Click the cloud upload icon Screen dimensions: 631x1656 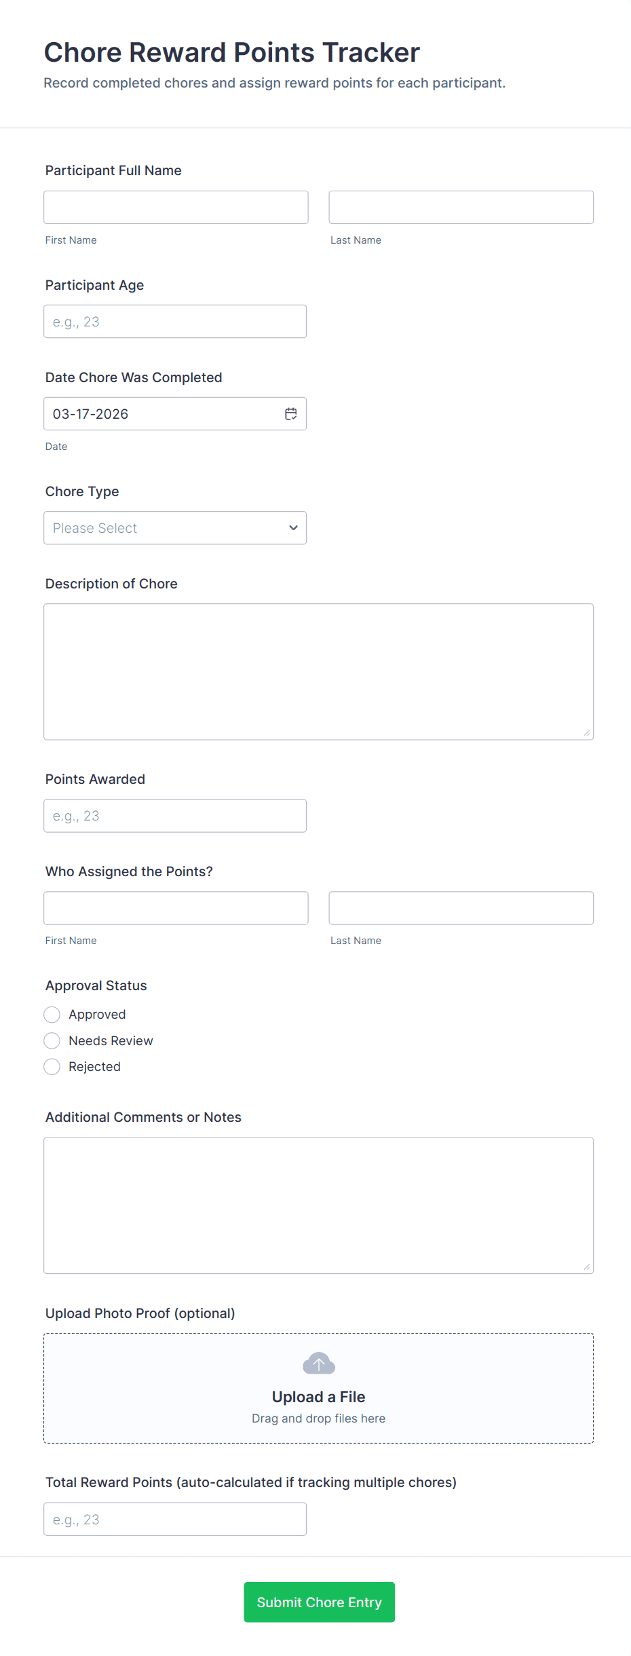[x=319, y=1363]
